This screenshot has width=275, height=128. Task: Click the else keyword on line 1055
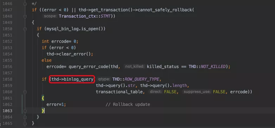[46, 60]
